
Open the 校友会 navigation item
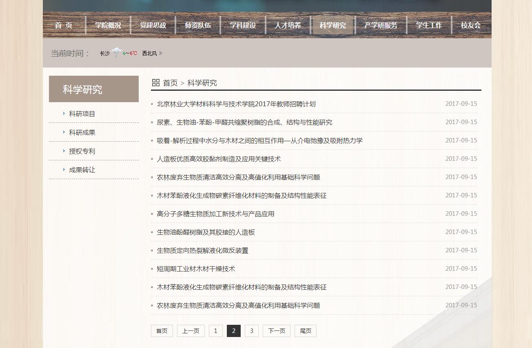point(471,25)
